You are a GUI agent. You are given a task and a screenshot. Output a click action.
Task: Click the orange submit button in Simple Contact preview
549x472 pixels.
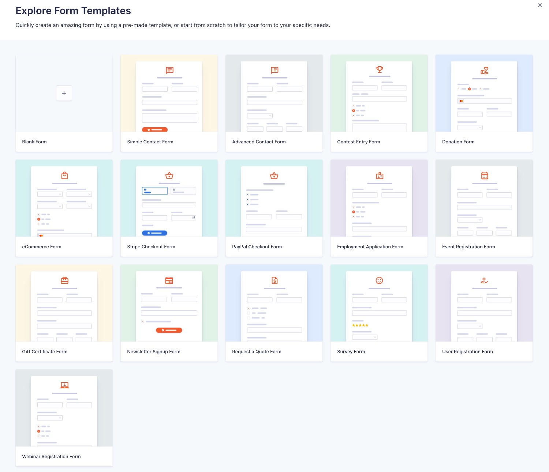(x=155, y=129)
